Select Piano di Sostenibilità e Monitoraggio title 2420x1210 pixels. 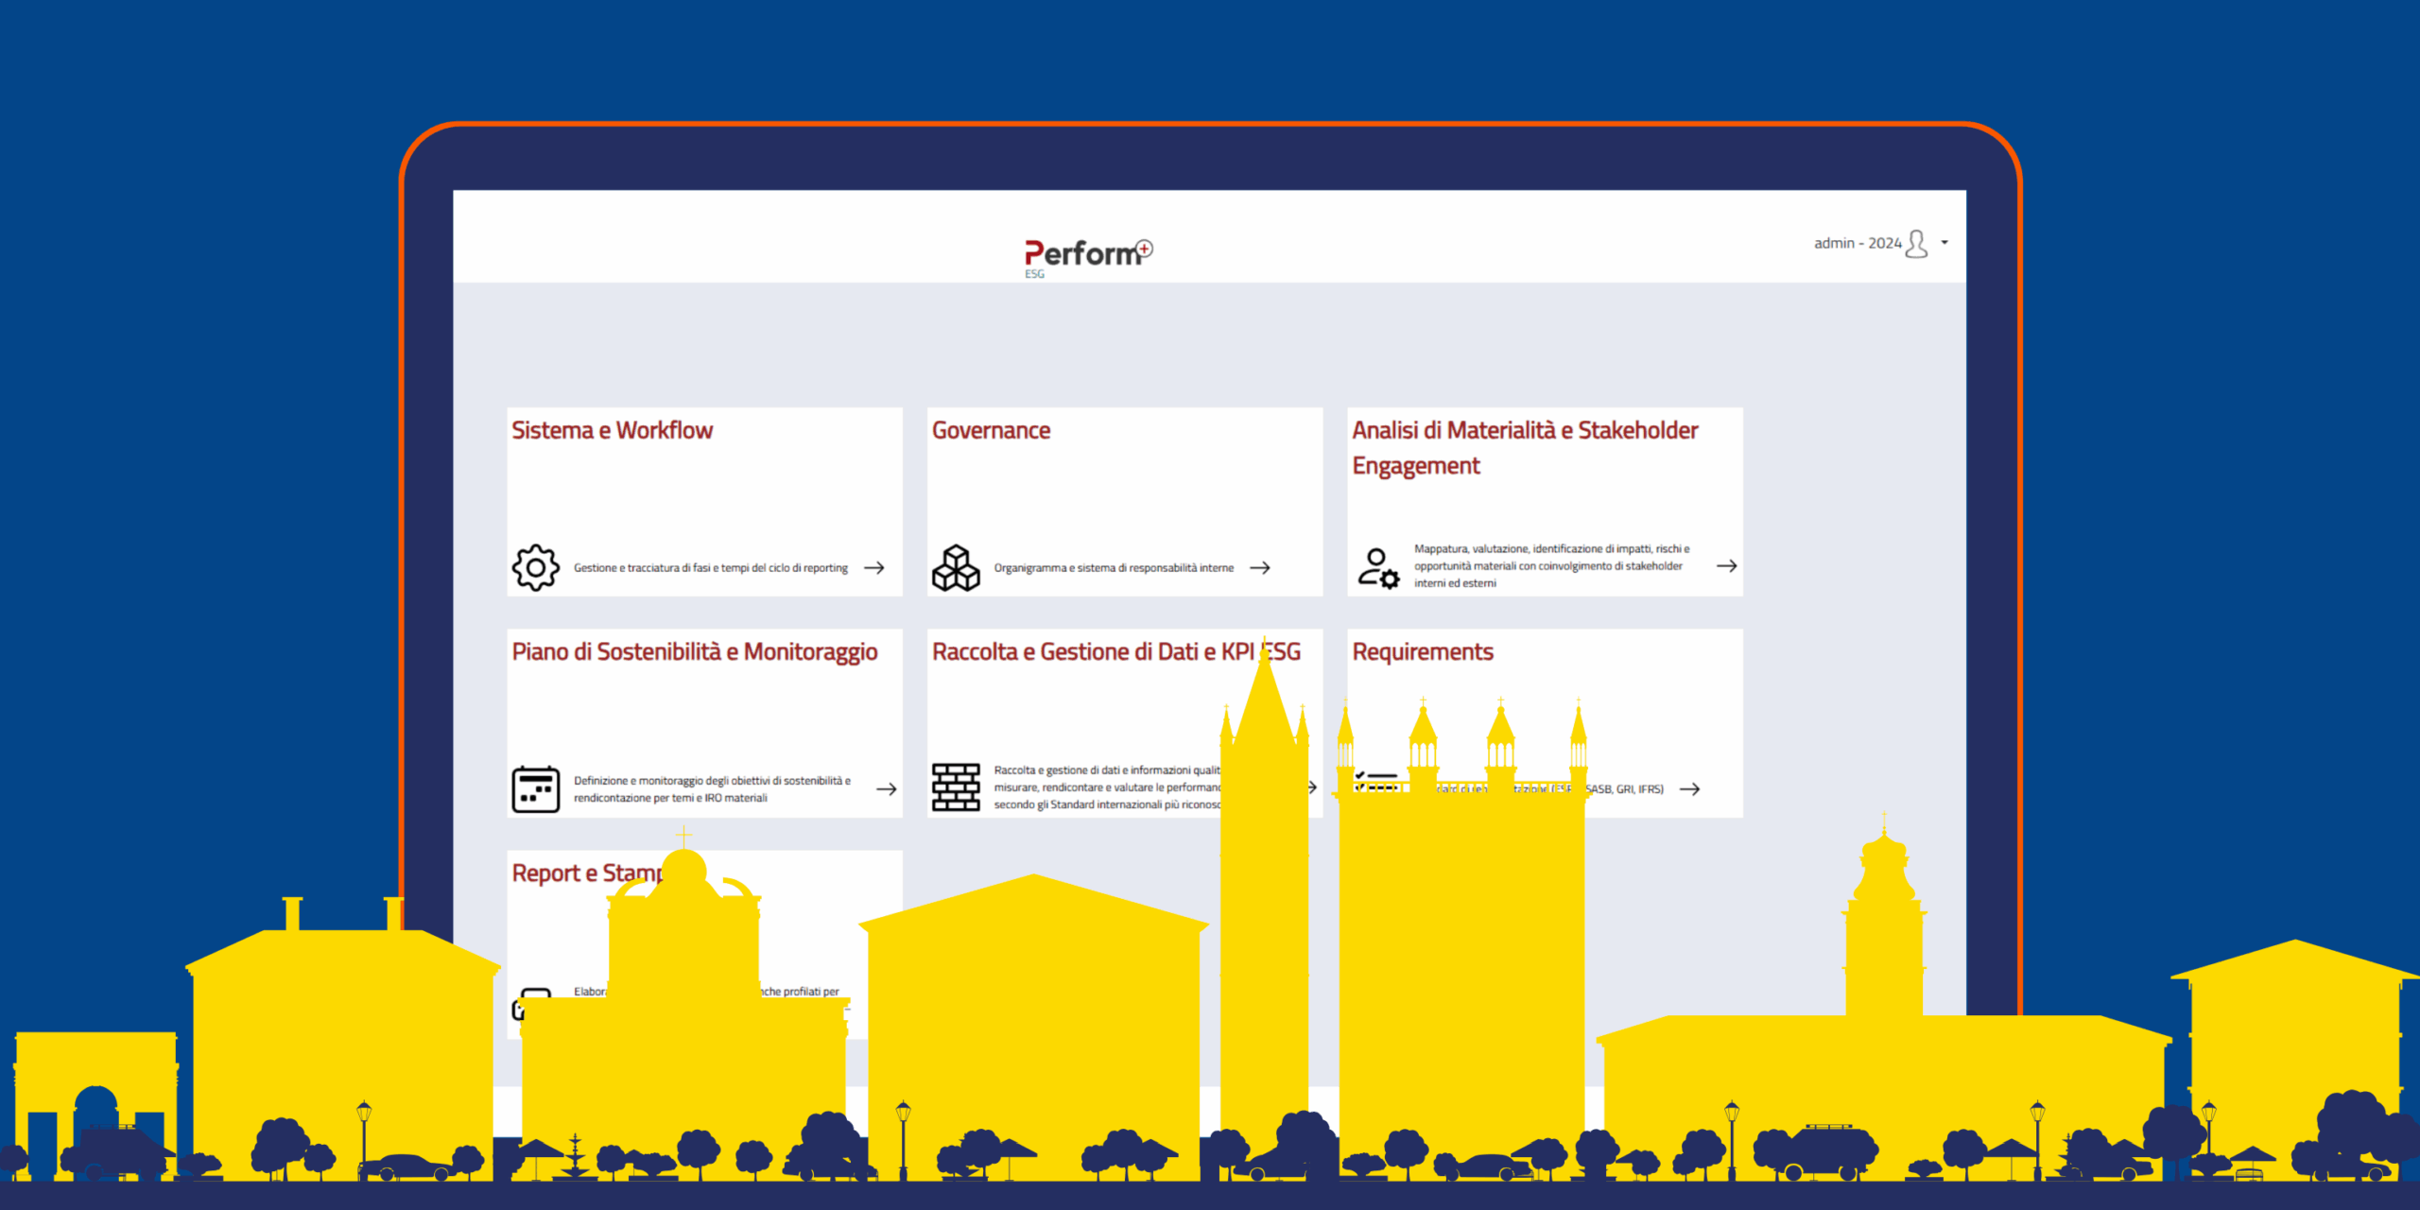tap(694, 651)
